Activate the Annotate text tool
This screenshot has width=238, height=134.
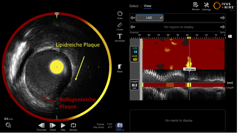(x=120, y=37)
